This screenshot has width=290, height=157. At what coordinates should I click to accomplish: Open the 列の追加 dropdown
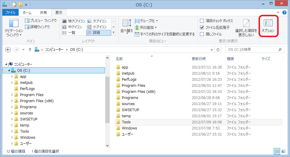tap(146, 28)
